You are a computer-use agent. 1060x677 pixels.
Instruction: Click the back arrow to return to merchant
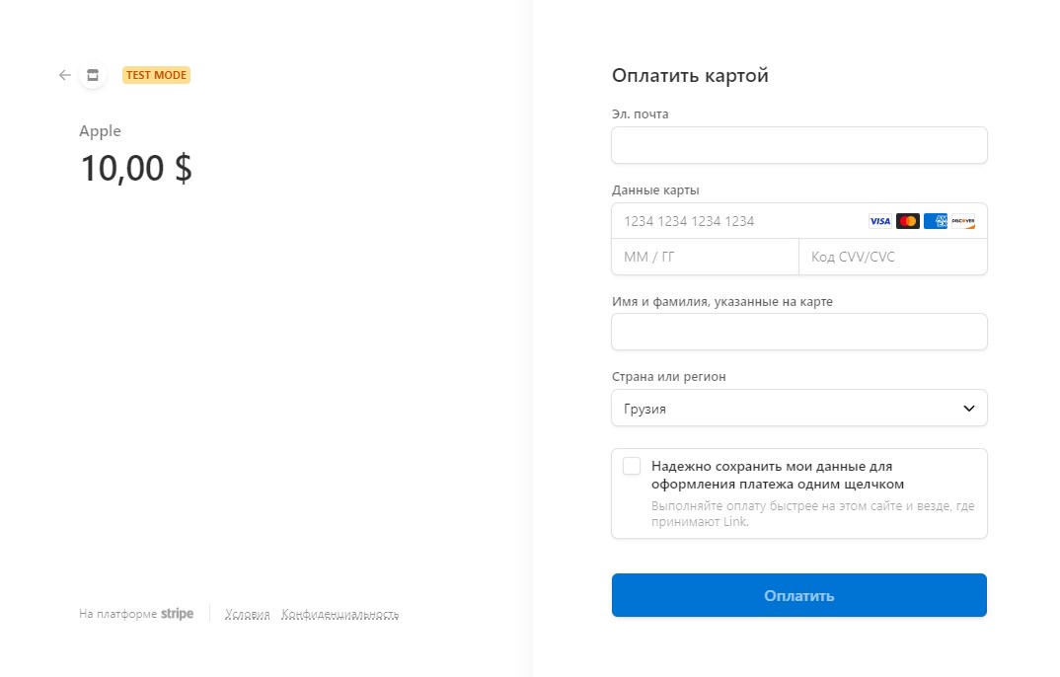[64, 74]
